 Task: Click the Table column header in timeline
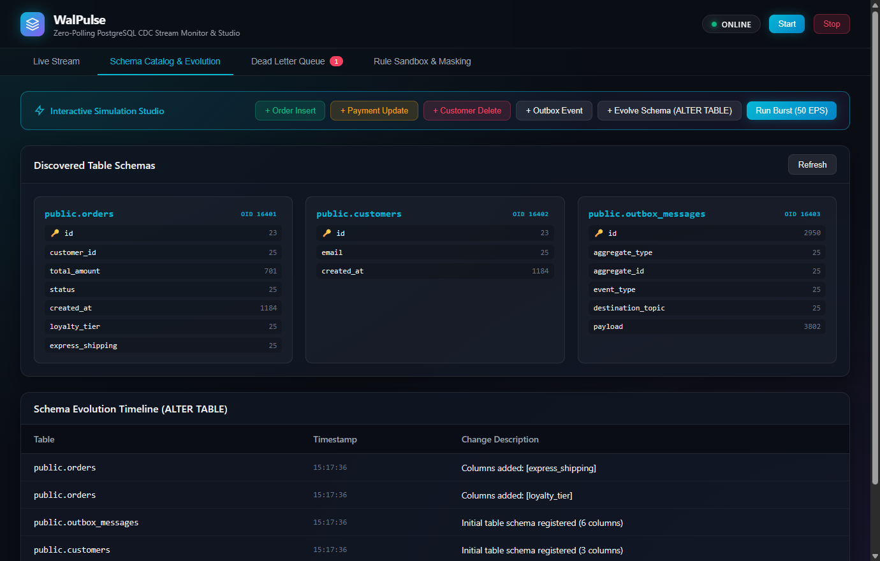click(44, 439)
